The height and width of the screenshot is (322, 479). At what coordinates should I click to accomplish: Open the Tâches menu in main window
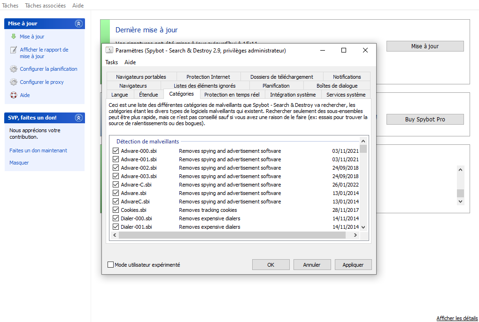point(10,6)
